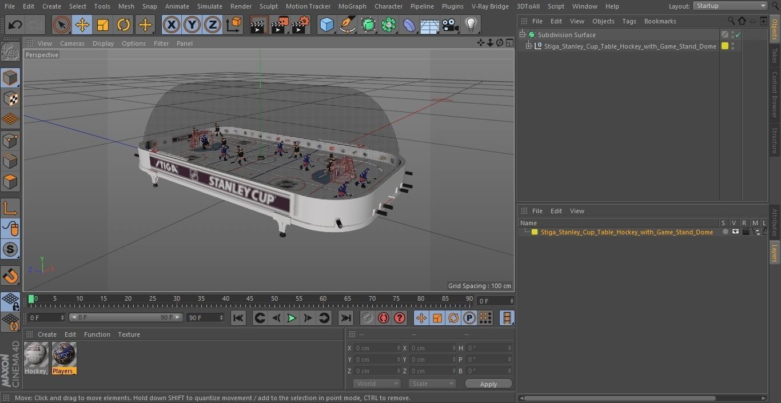
Task: Play the animation forward
Action: pyautogui.click(x=292, y=318)
